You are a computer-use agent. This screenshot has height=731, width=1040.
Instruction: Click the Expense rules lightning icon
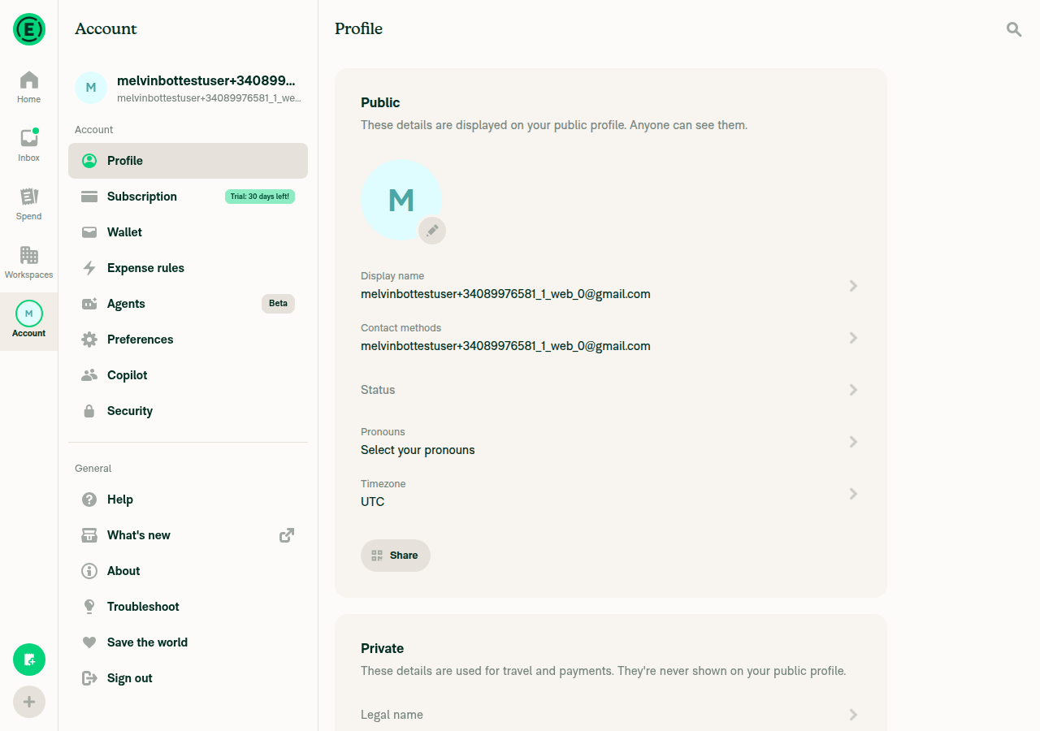pyautogui.click(x=90, y=268)
